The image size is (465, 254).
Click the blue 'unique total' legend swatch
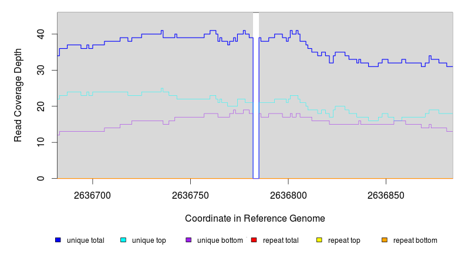click(58, 240)
